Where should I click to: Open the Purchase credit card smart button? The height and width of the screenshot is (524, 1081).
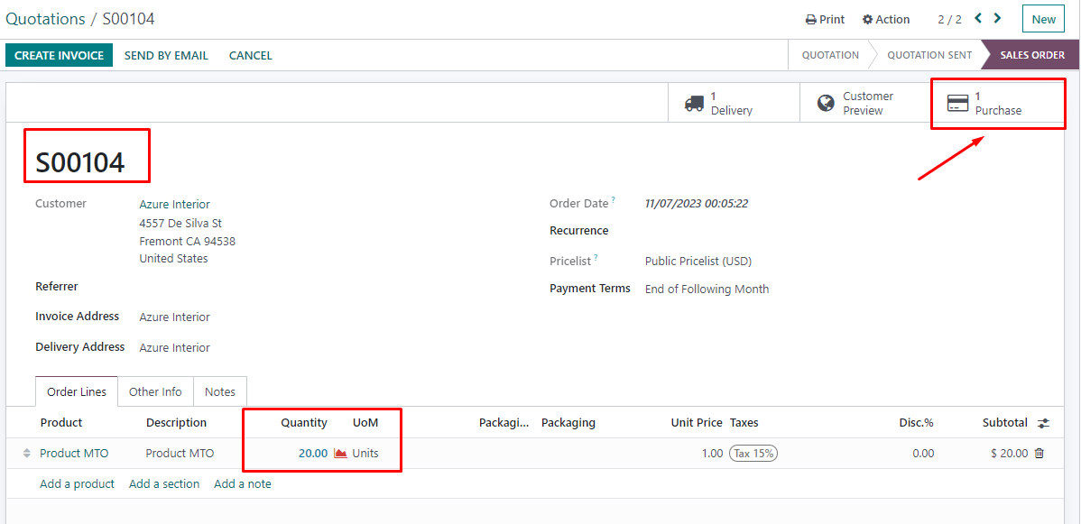998,104
